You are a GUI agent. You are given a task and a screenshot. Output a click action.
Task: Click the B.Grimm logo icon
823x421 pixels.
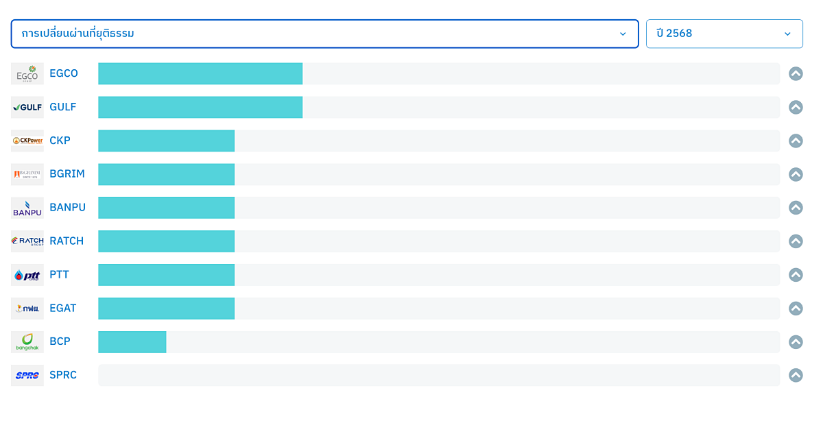tap(27, 174)
